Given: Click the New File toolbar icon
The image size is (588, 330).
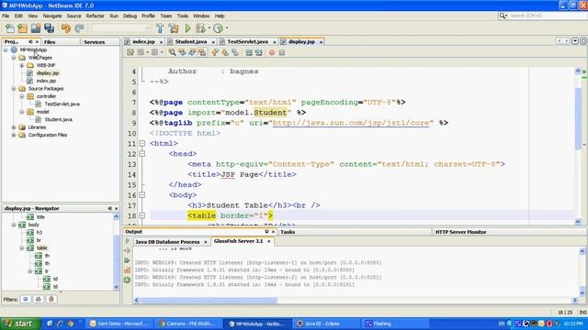Looking at the screenshot, I should point(10,28).
